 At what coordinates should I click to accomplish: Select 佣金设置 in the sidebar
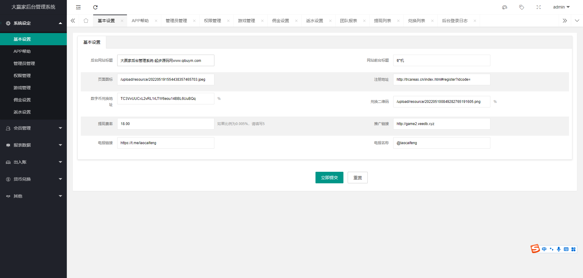coord(22,100)
